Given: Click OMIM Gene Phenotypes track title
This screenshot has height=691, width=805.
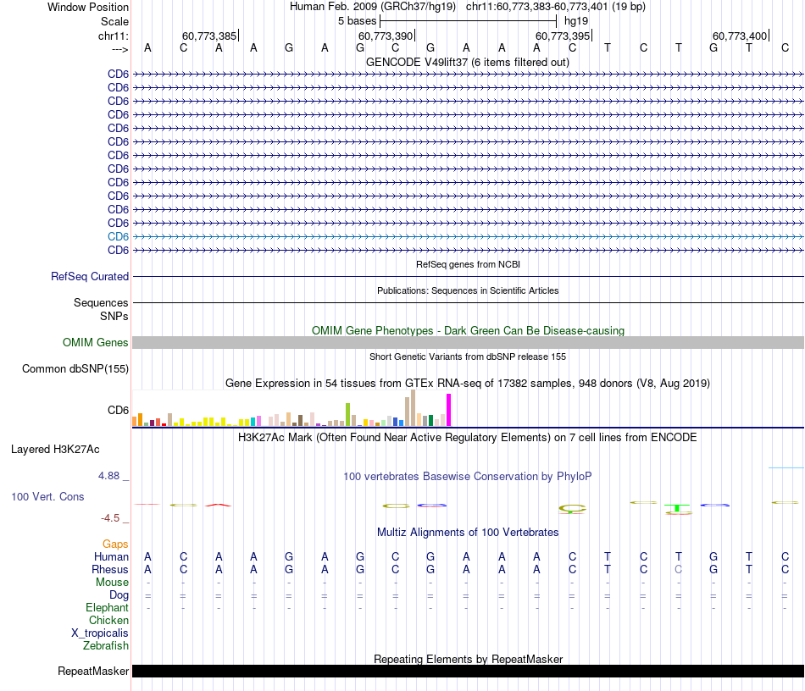Looking at the screenshot, I should pos(468,330).
